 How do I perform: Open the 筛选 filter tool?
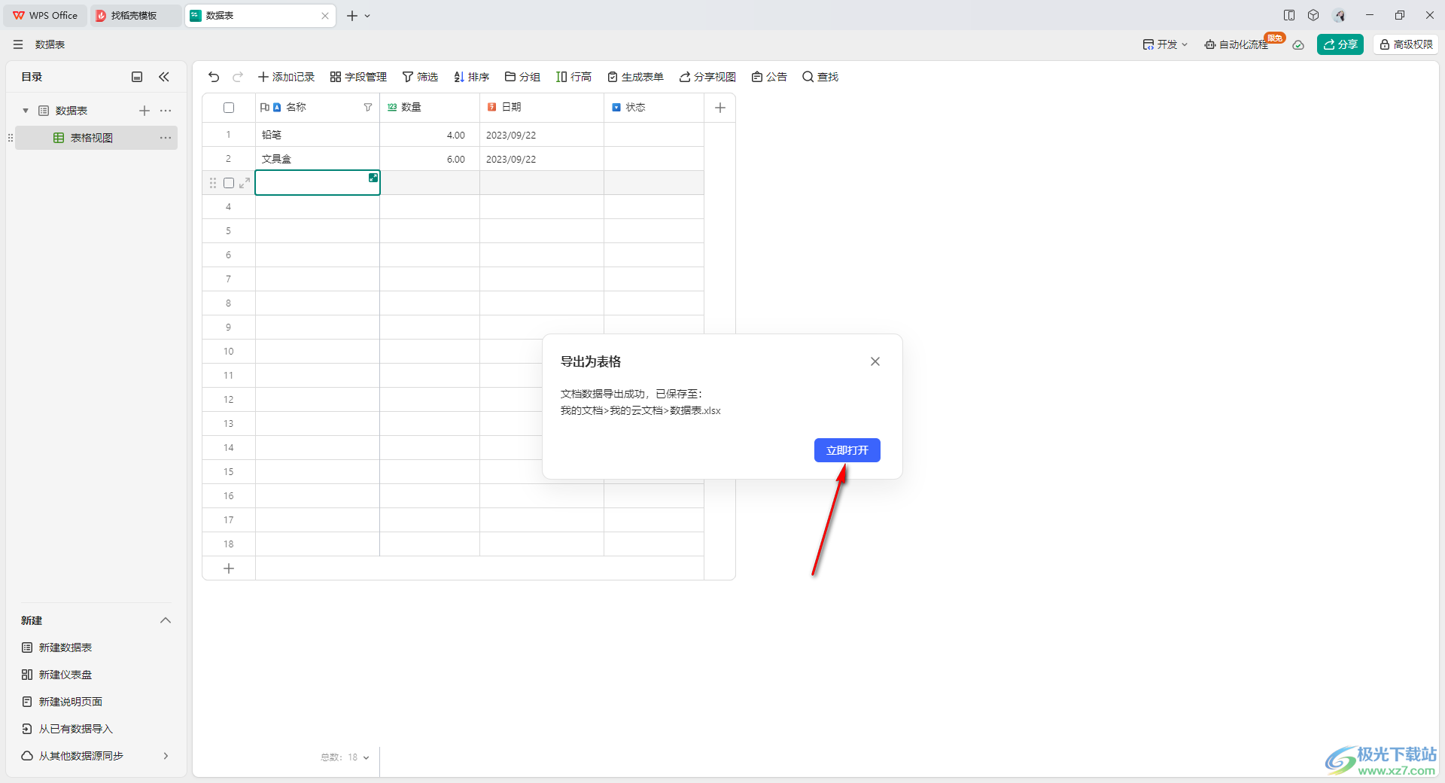coord(420,77)
